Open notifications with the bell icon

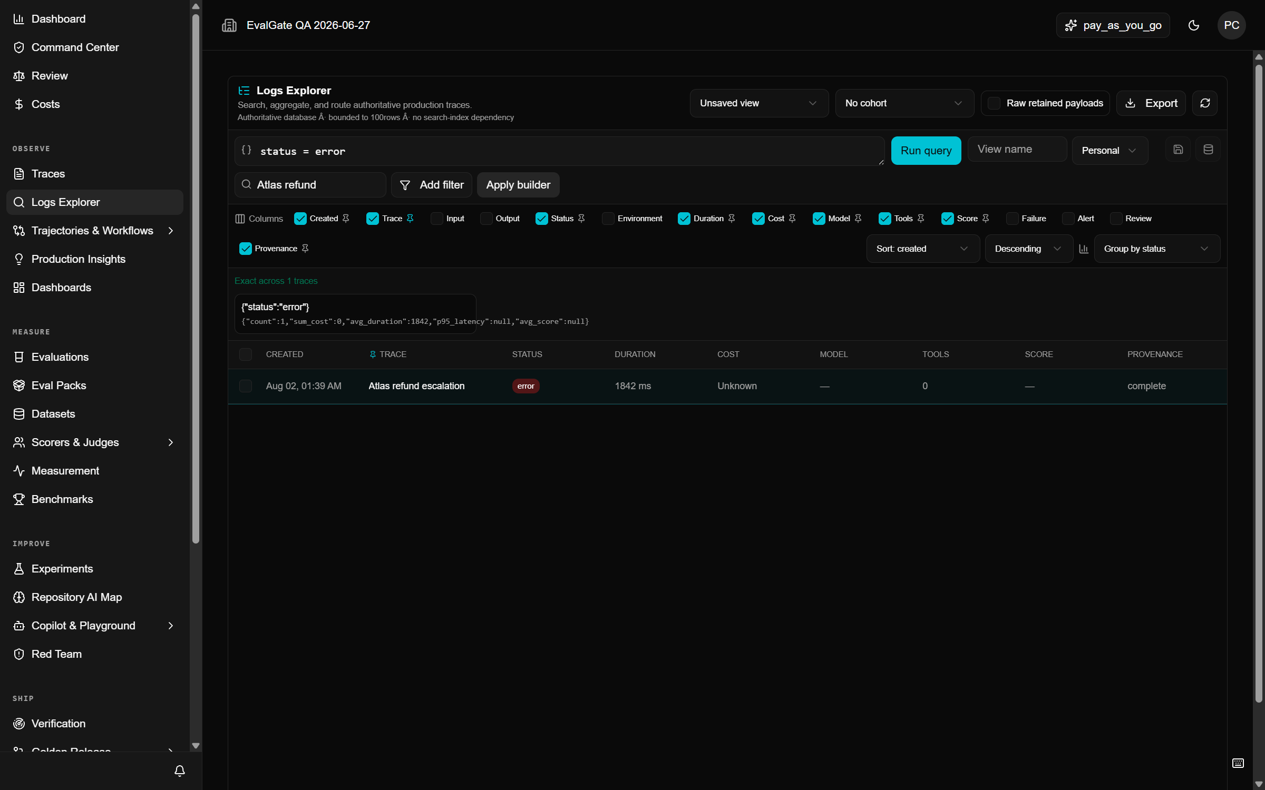pos(180,771)
